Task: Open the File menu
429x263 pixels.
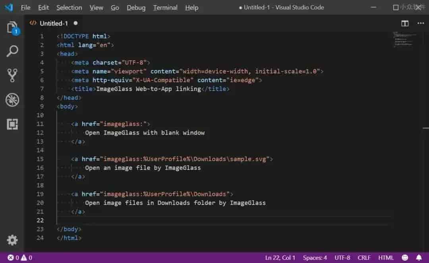Action: click(x=26, y=8)
